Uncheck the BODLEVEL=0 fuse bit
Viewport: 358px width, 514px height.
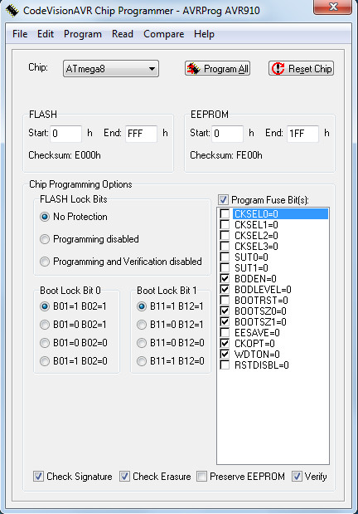[225, 290]
